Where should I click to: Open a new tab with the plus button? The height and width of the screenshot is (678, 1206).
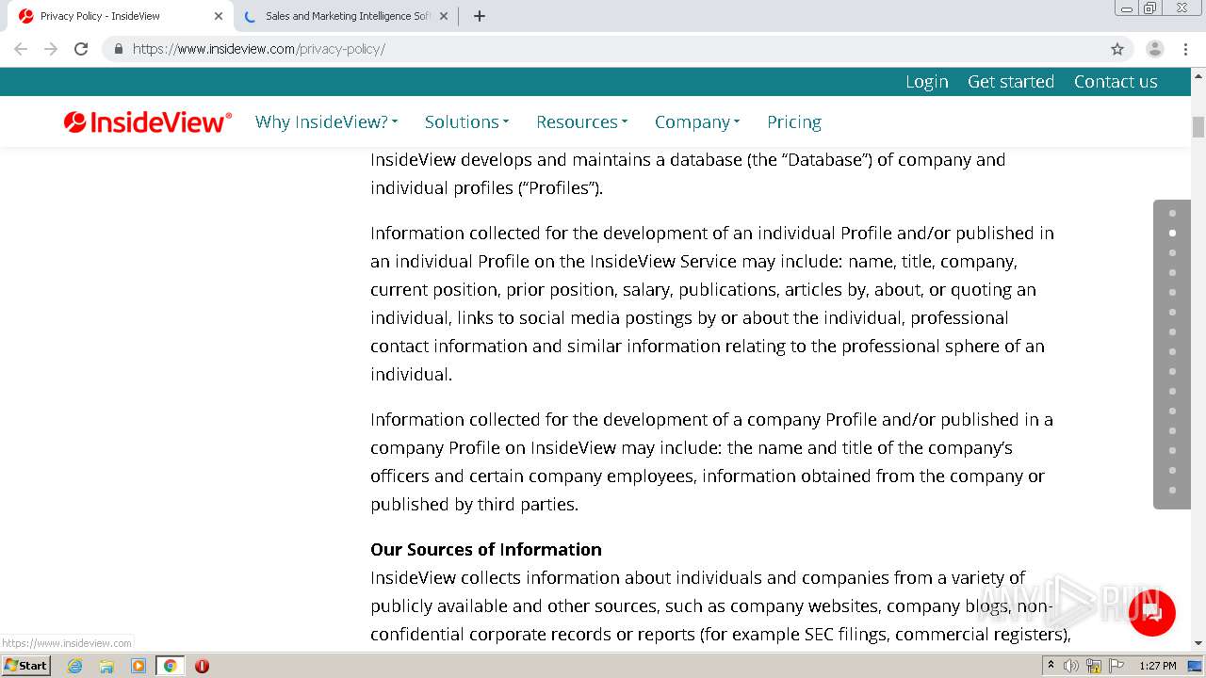pos(480,16)
